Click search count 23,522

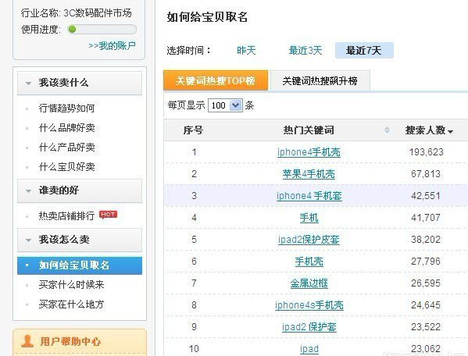pyautogui.click(x=426, y=327)
